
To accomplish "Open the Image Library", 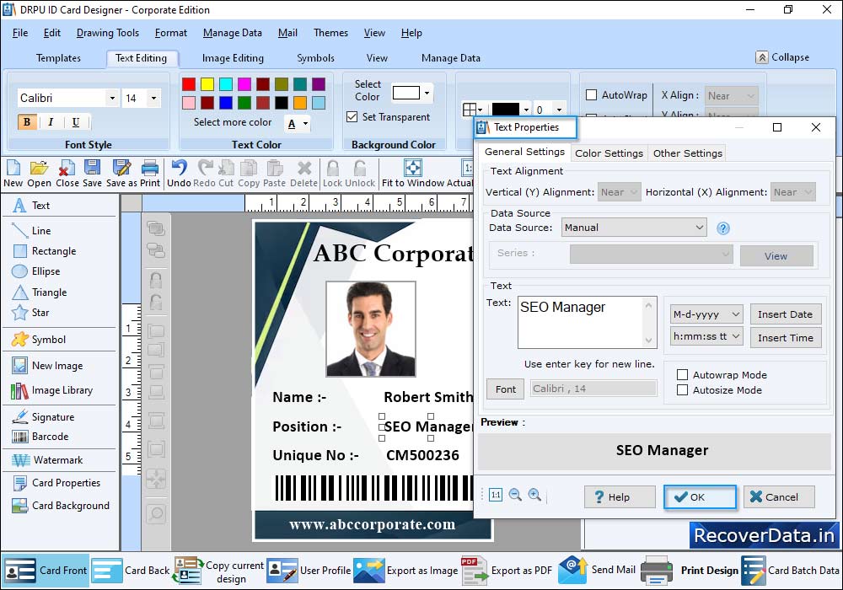I will [52, 390].
